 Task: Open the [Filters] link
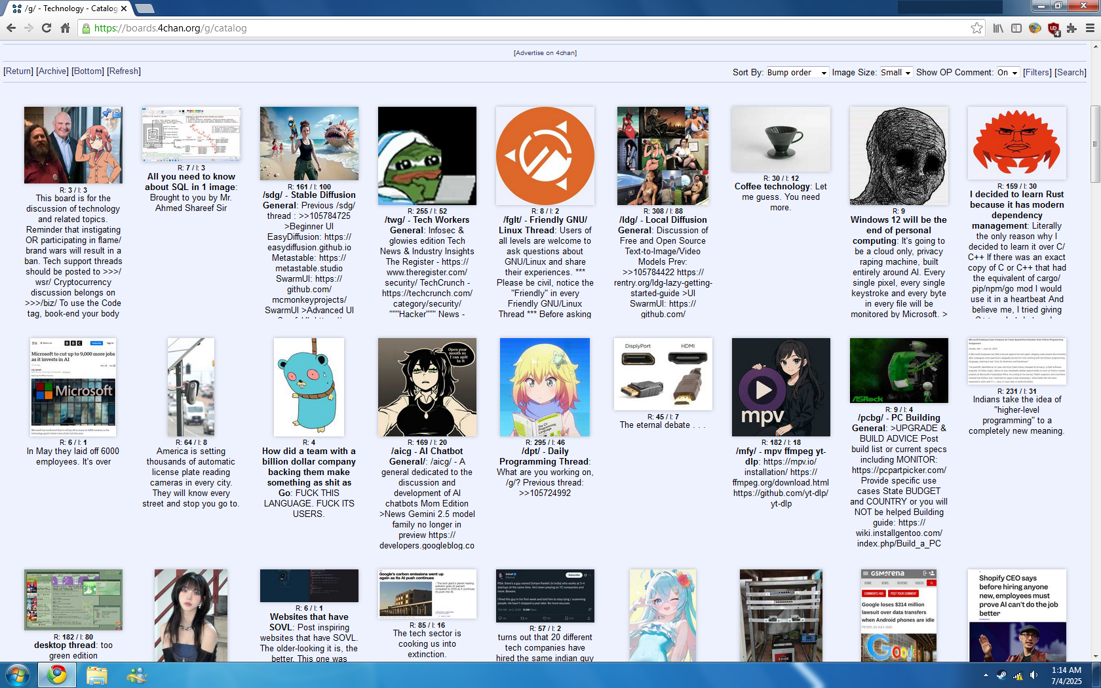click(1037, 73)
